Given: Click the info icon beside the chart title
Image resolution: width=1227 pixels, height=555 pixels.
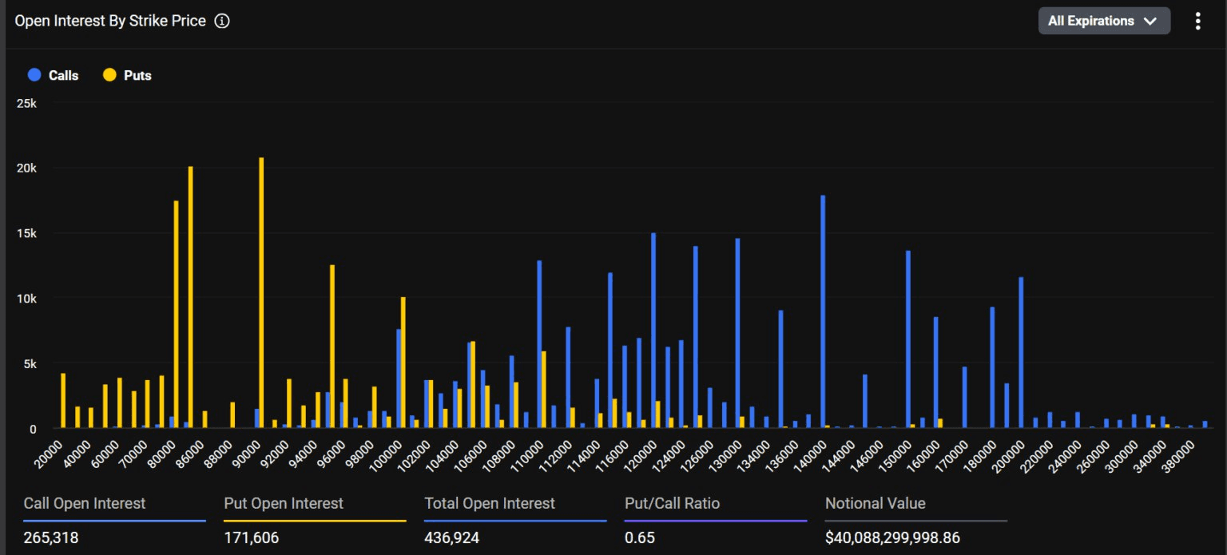Looking at the screenshot, I should coord(222,22).
